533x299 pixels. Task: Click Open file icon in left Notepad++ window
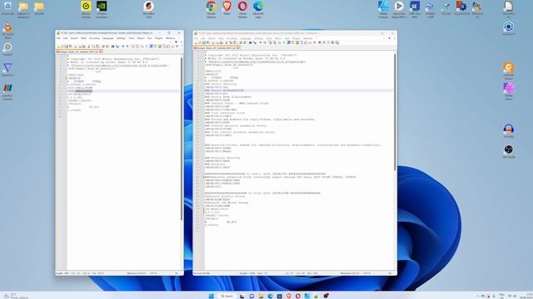tap(62, 47)
